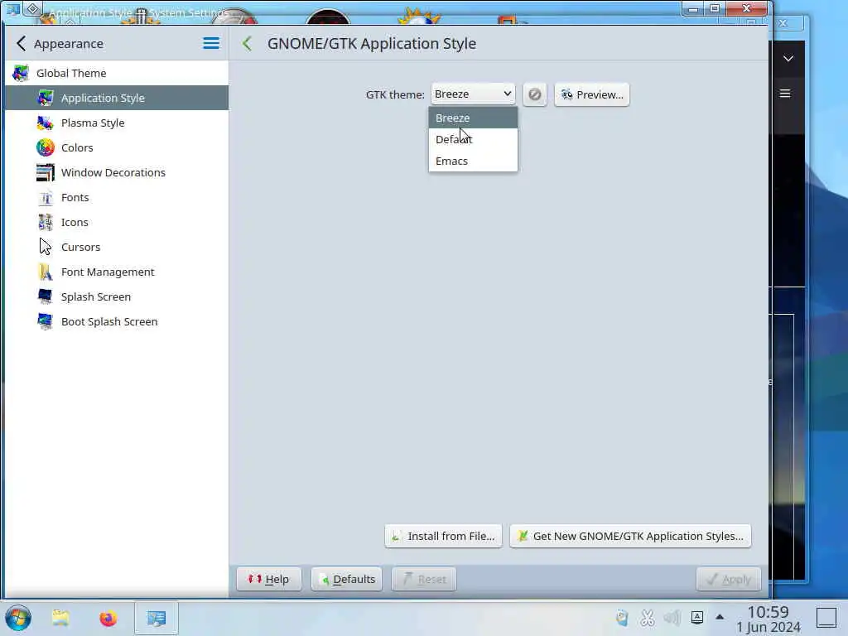
Task: Click the Colors wheel icon
Action: (x=46, y=147)
